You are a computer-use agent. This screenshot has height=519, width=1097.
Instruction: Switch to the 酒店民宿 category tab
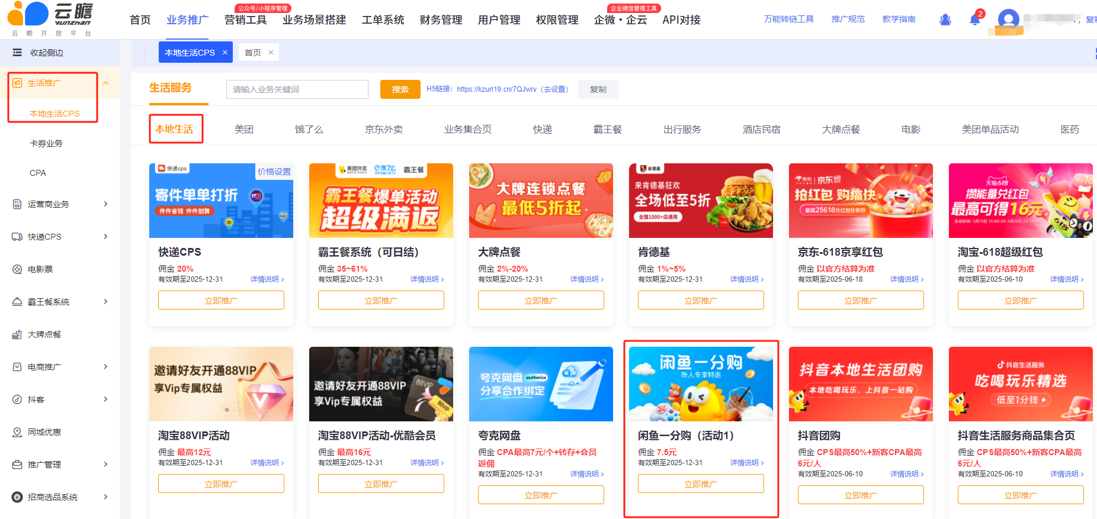click(x=762, y=129)
